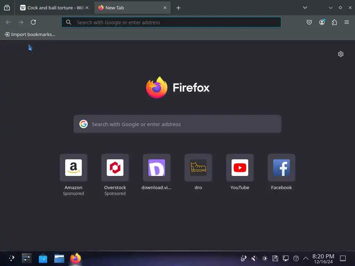Minimize window with title bar chevron
Image resolution: width=355 pixels, height=266 pixels.
point(330,8)
